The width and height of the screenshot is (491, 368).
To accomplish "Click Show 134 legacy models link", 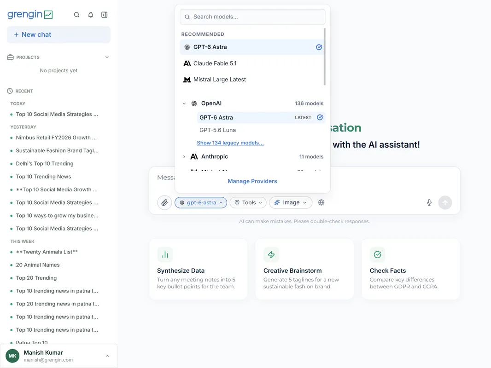I will pyautogui.click(x=230, y=143).
